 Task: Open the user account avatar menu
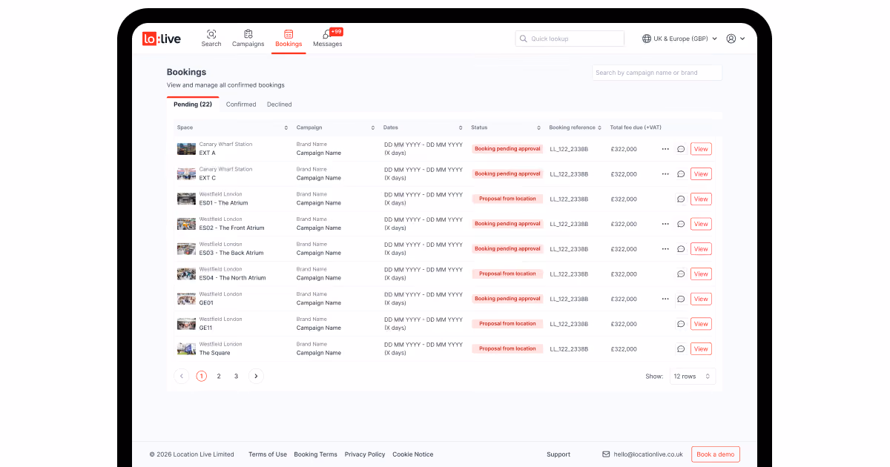(x=736, y=39)
